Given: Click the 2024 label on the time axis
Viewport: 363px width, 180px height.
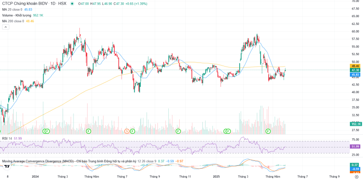Looking at the screenshot, I should [35, 176].
